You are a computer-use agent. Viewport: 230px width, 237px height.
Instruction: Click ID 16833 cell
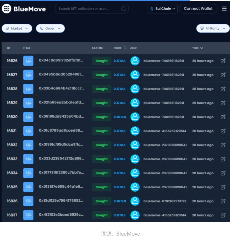click(x=12, y=159)
